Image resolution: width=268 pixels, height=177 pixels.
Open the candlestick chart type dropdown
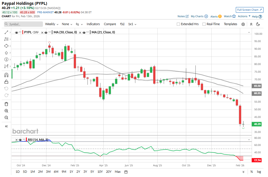click(x=79, y=24)
